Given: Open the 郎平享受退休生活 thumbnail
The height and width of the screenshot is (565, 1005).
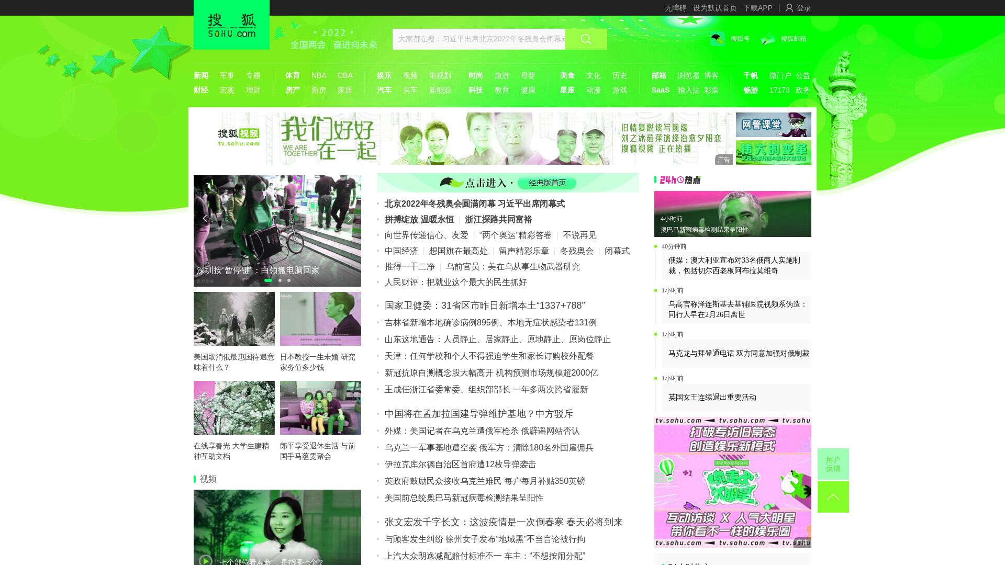Looking at the screenshot, I should [320, 408].
